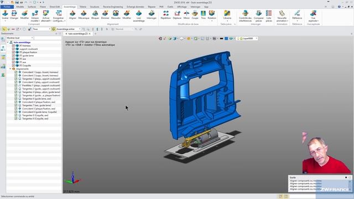Click the Bloquer alignment icon
354x199 pixels.
click(95, 13)
